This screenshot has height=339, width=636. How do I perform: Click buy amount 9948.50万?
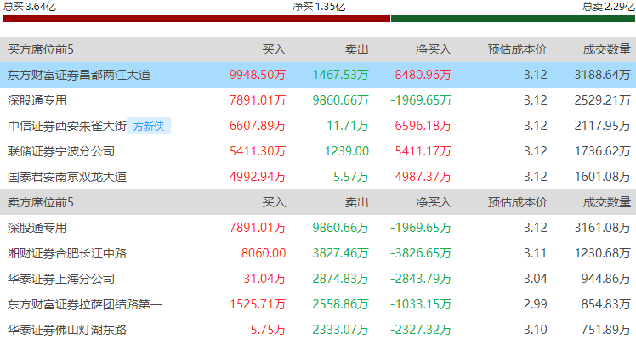[258, 75]
